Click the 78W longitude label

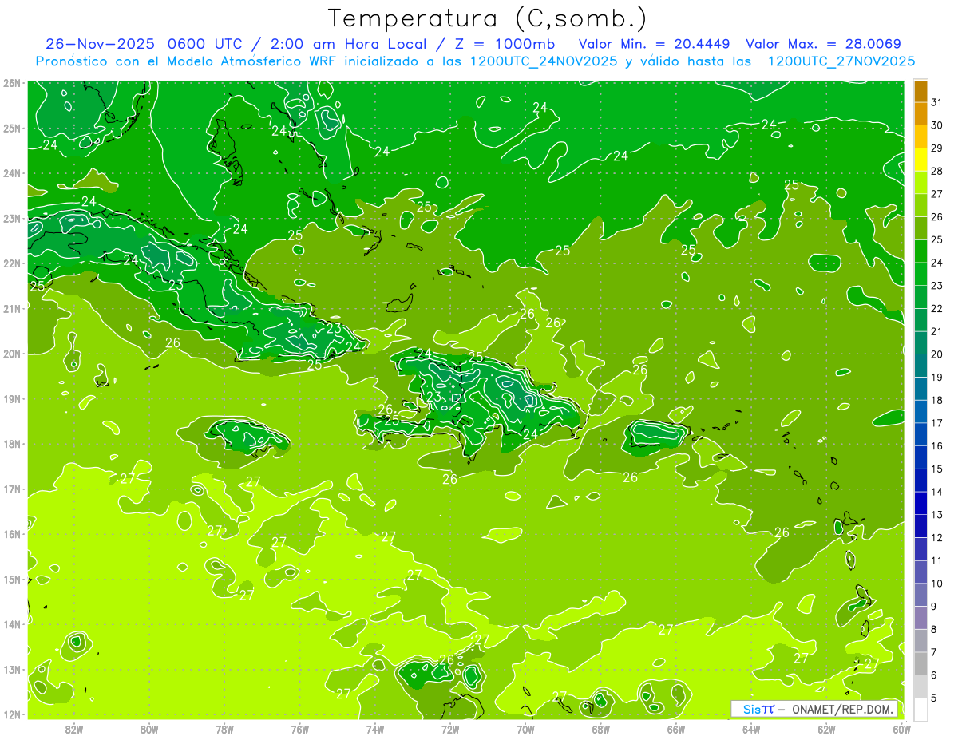[x=224, y=729]
